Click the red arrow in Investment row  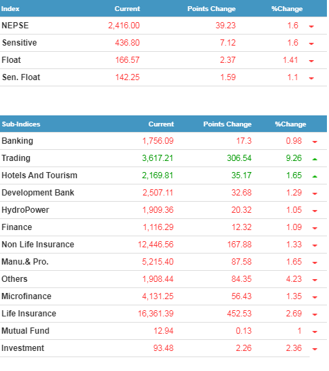pyautogui.click(x=314, y=349)
